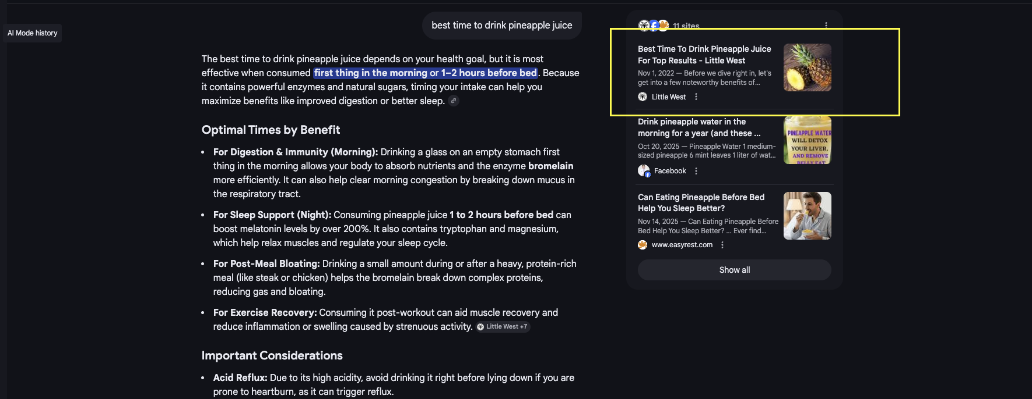This screenshot has width=1032, height=399.
Task: Open more options for the Facebook result
Action: [696, 171]
